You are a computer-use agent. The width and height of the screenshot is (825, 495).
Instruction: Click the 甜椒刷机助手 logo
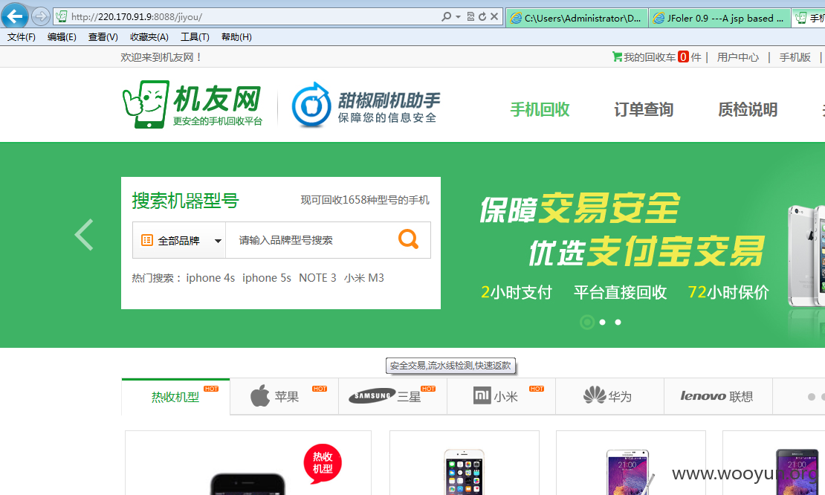(366, 105)
